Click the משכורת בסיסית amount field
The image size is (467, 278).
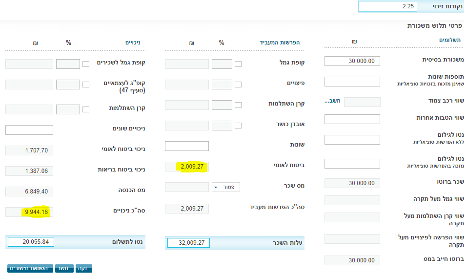(352, 61)
